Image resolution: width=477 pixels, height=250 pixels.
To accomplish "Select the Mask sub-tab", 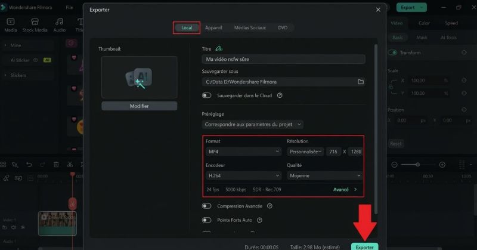I will [422, 38].
